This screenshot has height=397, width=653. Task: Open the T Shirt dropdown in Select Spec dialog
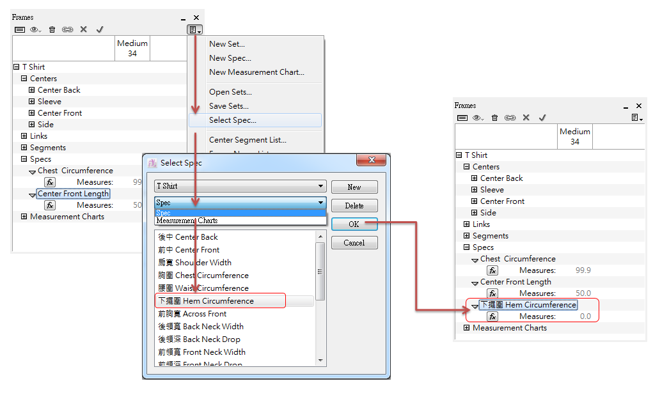coord(240,186)
